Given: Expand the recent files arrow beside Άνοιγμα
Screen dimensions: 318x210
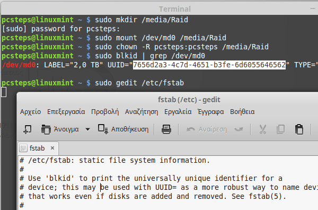Looking at the screenshot, I should pos(87,129).
